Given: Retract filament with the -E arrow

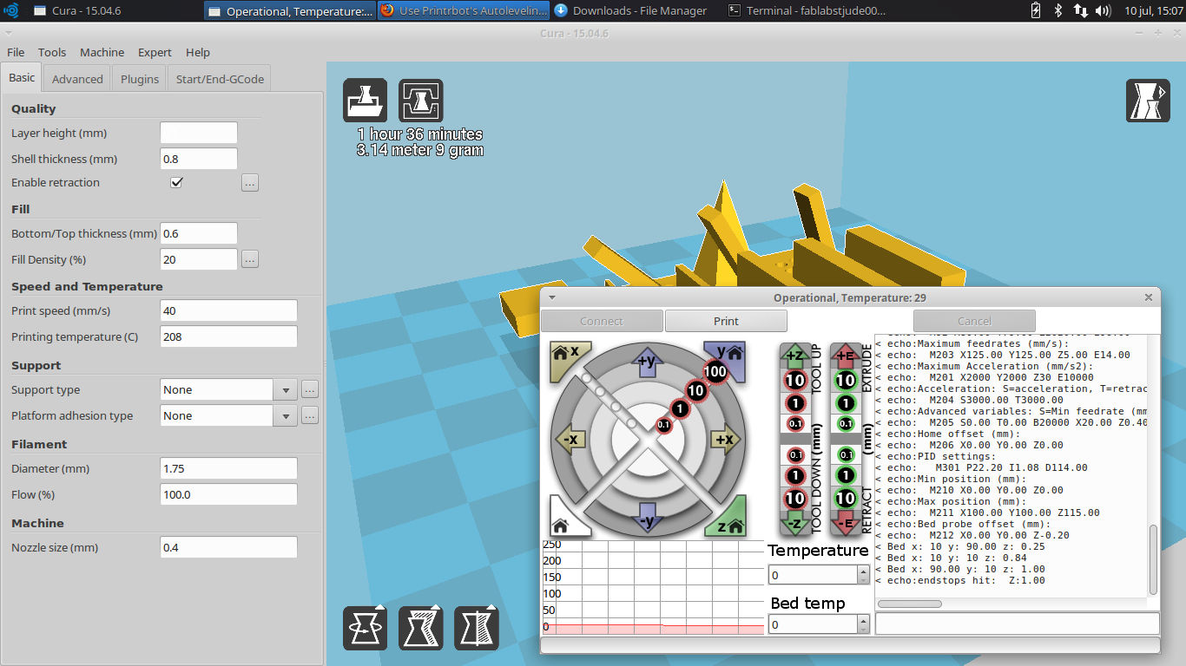Looking at the screenshot, I should pyautogui.click(x=845, y=523).
